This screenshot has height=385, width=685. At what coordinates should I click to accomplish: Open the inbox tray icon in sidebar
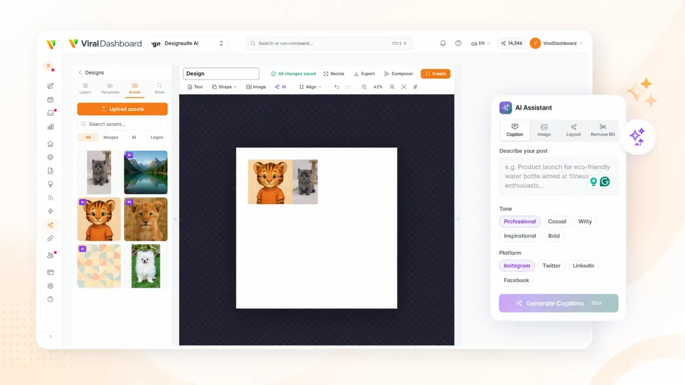50,113
